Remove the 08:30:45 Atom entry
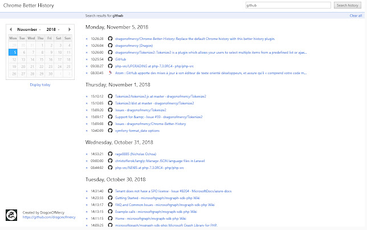 coord(87,73)
